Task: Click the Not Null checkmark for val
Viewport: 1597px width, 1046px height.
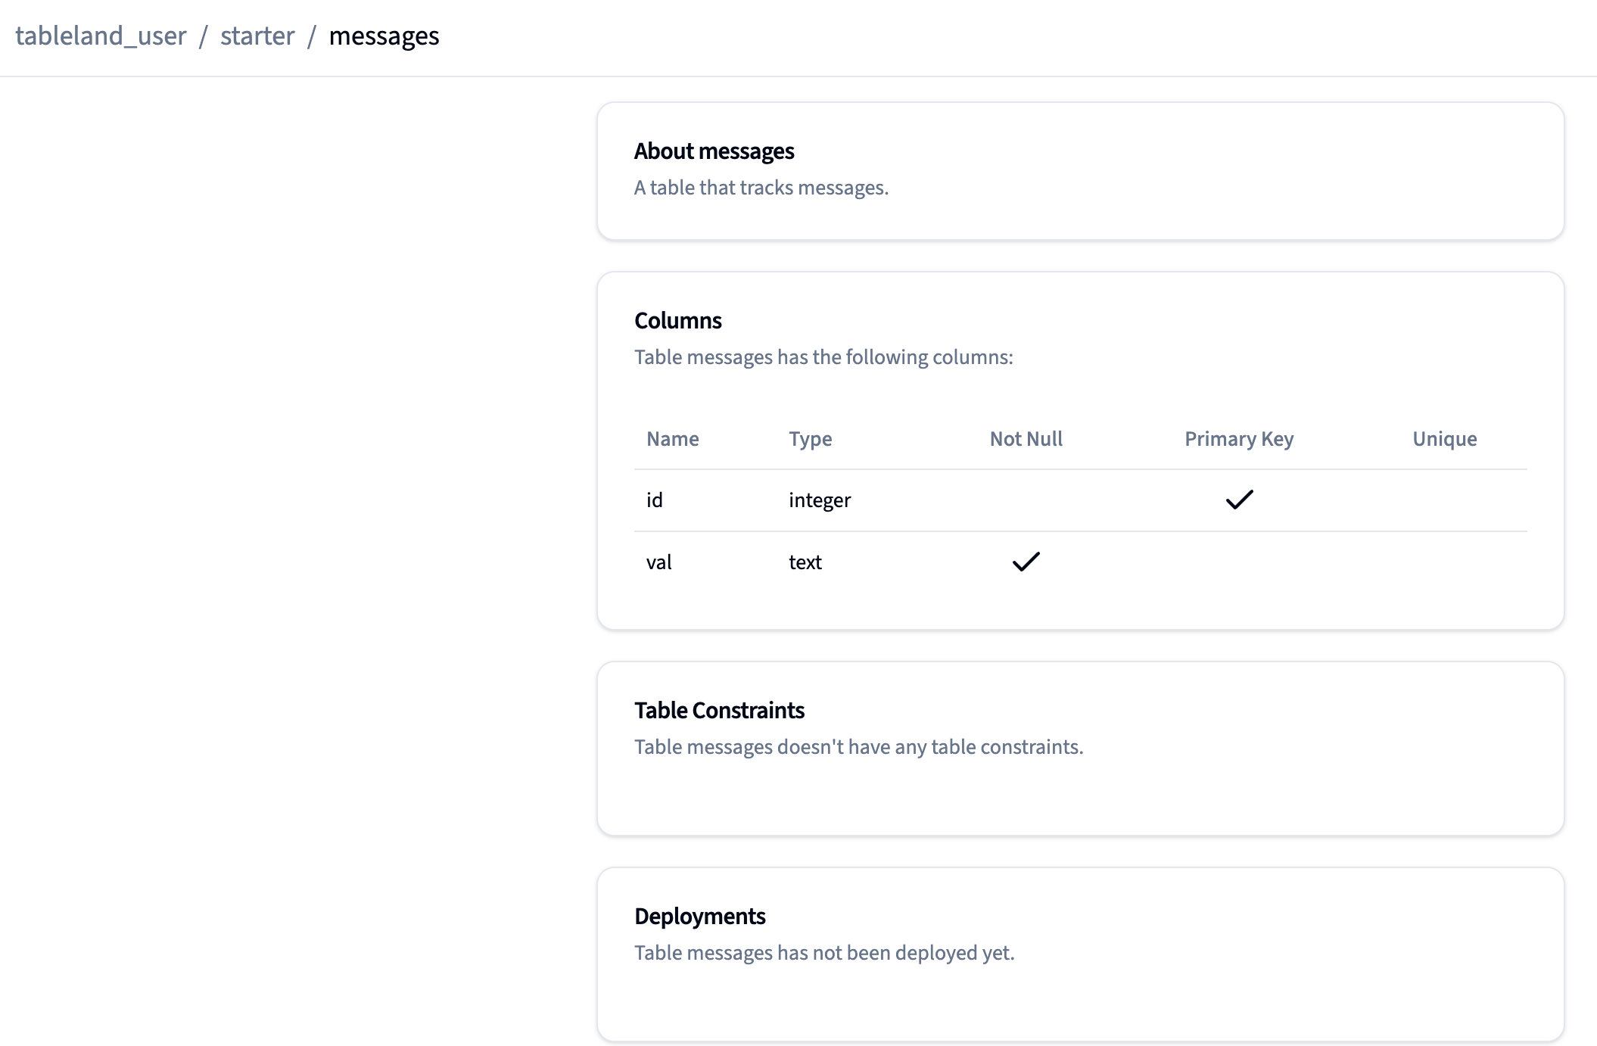Action: (1026, 562)
